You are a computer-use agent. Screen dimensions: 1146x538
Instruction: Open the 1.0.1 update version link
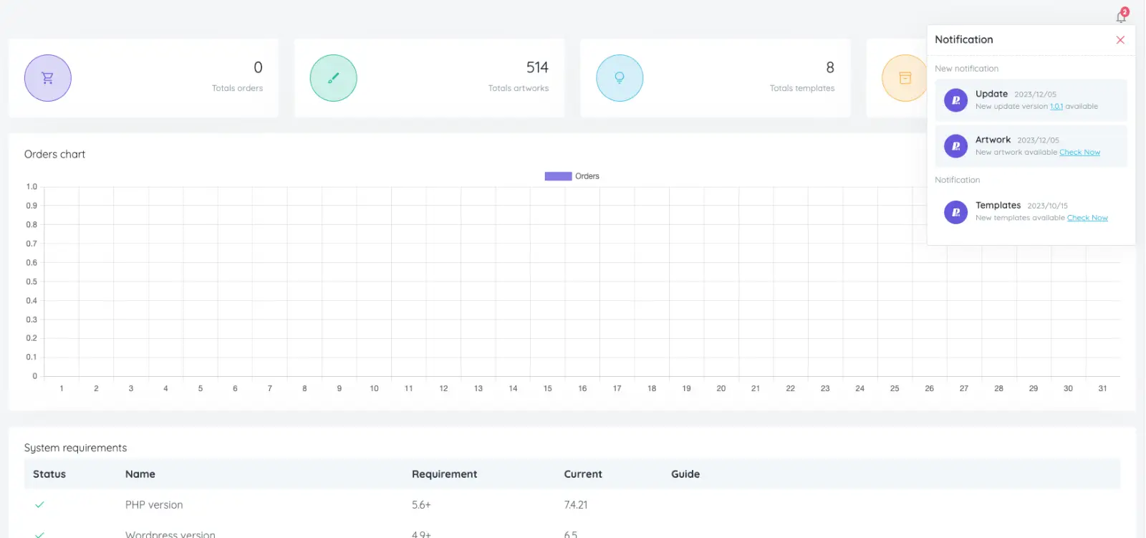[1056, 107]
